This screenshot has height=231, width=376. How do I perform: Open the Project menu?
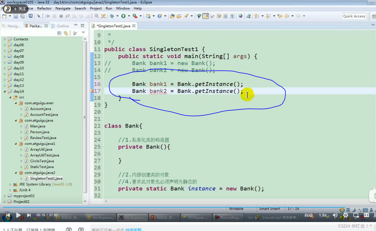(x=96, y=8)
